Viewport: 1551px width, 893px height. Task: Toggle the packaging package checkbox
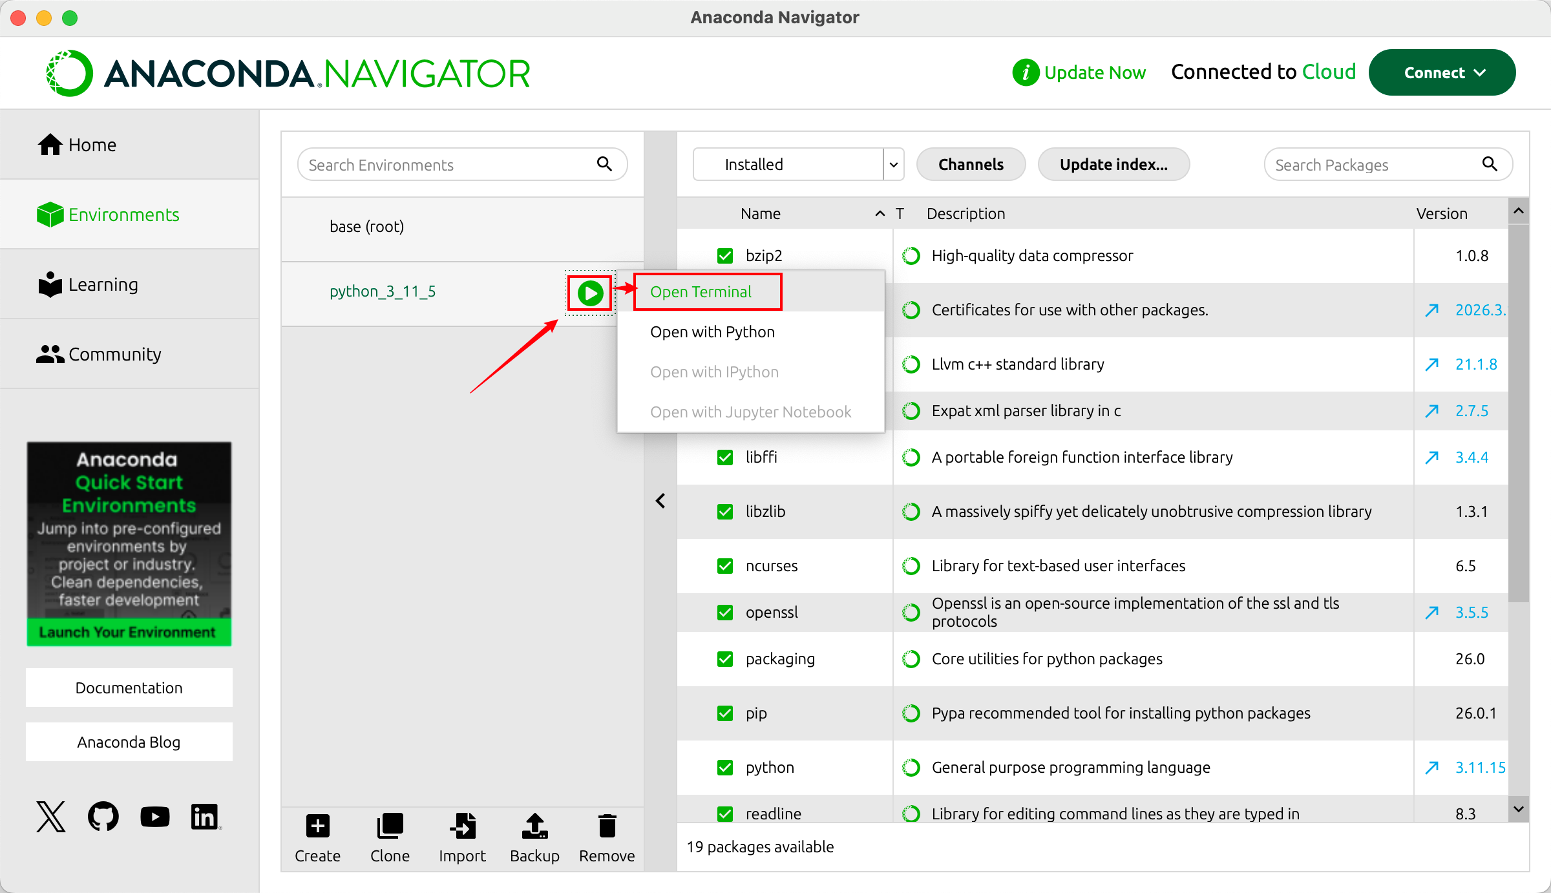725,659
